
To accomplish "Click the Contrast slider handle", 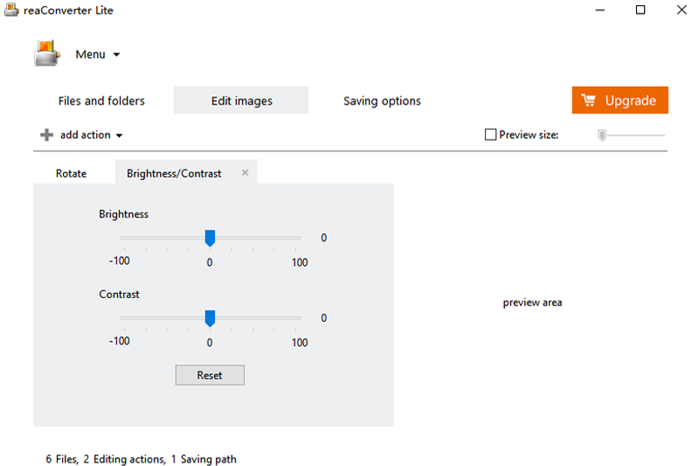I will pyautogui.click(x=210, y=318).
